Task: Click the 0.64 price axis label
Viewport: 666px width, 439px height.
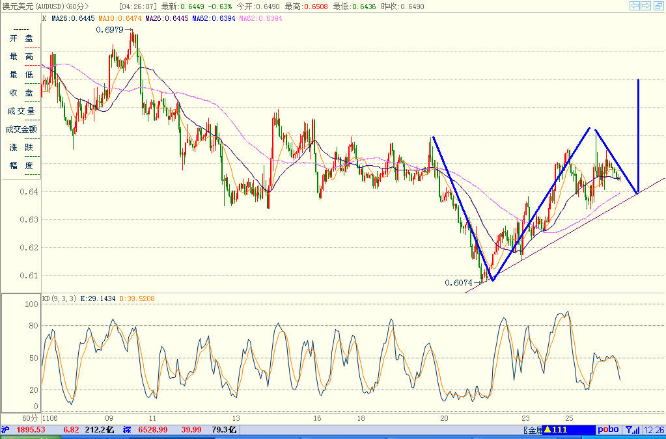Action: tap(29, 192)
